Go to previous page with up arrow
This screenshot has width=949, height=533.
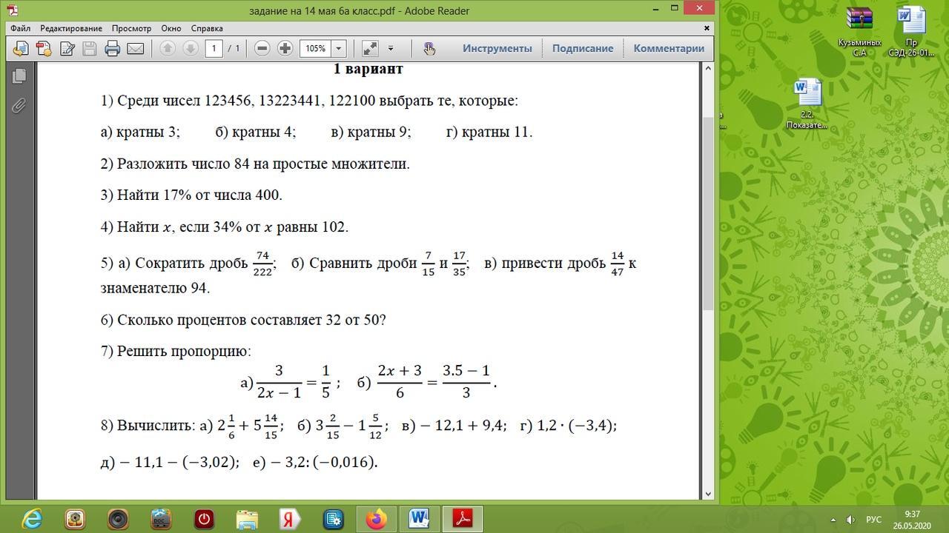168,49
